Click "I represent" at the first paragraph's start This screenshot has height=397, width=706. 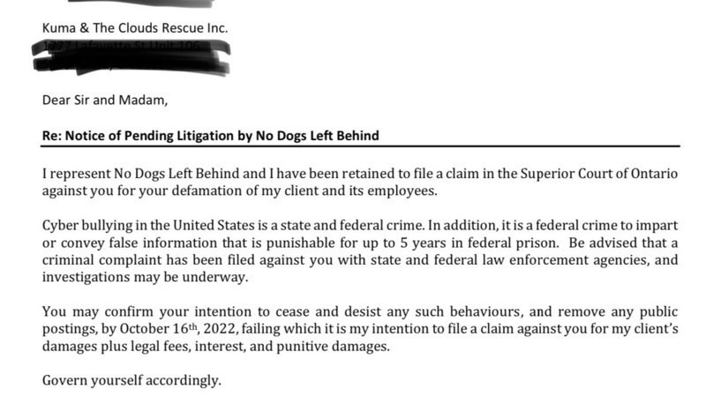[x=76, y=173]
